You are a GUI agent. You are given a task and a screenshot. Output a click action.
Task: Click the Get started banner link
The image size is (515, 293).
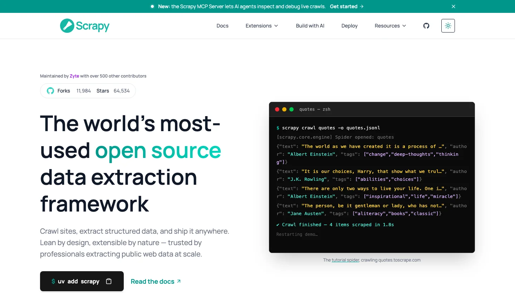pos(347,6)
